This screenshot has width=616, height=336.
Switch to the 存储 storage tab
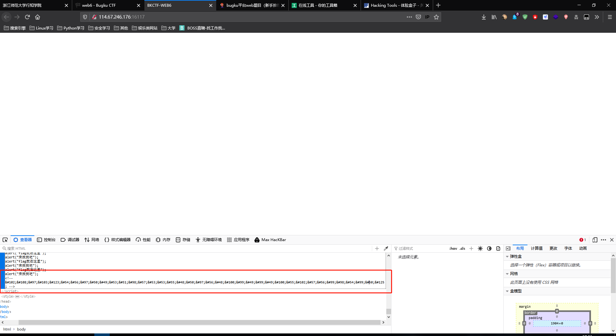point(183,240)
